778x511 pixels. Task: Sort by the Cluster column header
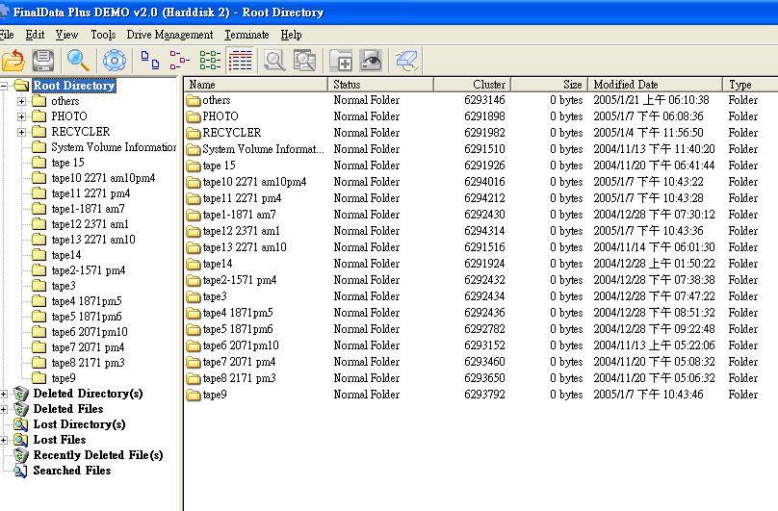coord(472,85)
